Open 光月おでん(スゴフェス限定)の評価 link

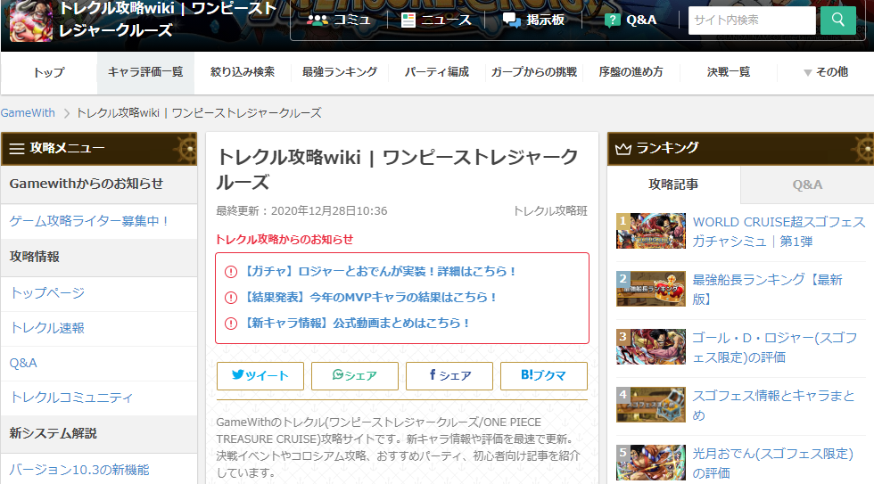click(772, 463)
